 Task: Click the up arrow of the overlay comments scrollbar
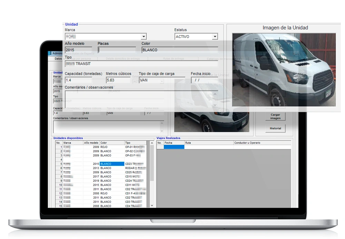215,94
